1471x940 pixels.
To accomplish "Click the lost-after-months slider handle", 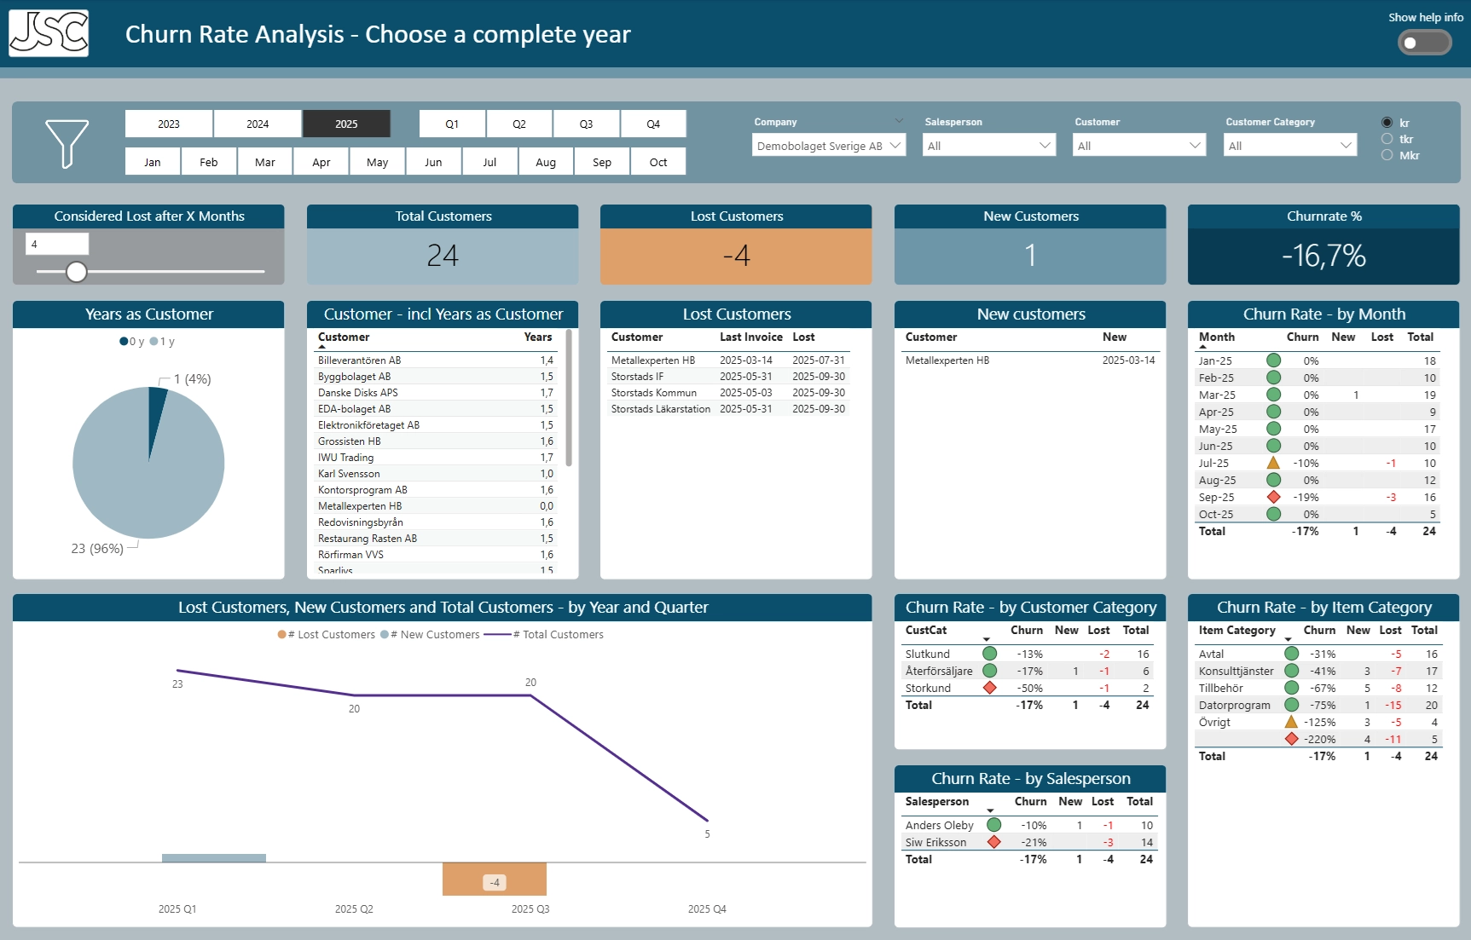I will click(77, 272).
